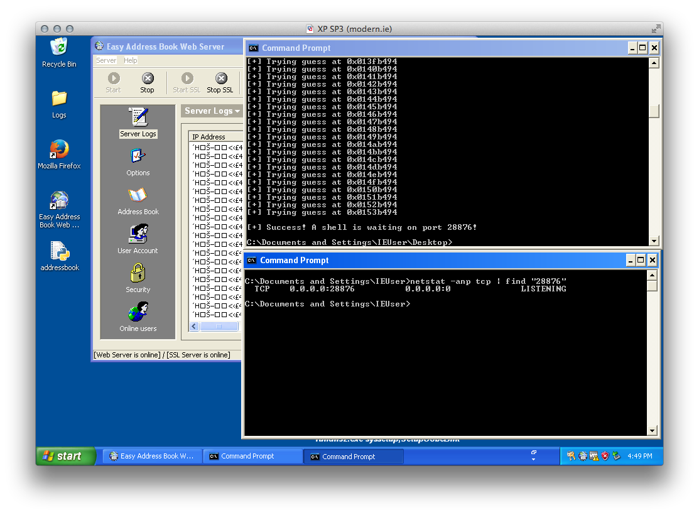Click the taskbar clock showing 4:49 PM
This screenshot has width=699, height=515.
[x=640, y=456]
